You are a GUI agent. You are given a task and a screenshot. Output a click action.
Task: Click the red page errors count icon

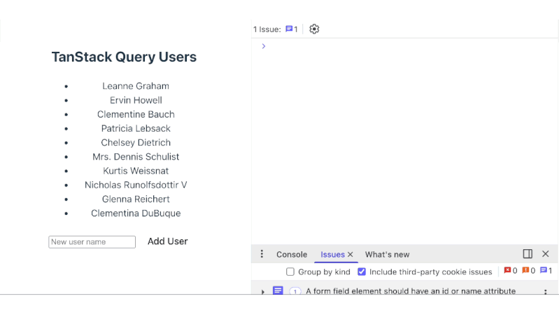pyautogui.click(x=508, y=271)
